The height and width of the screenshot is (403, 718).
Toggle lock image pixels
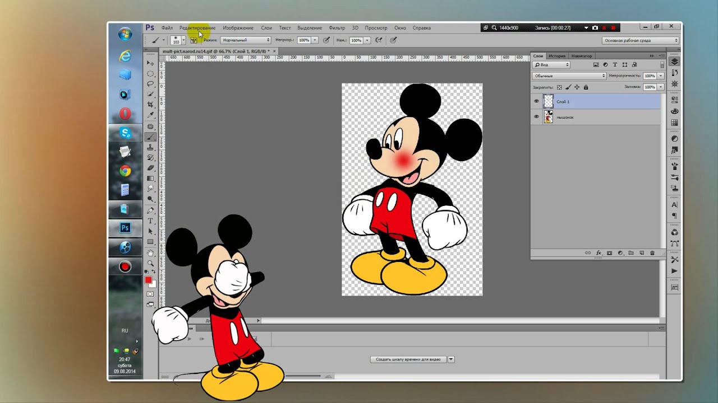[568, 87]
